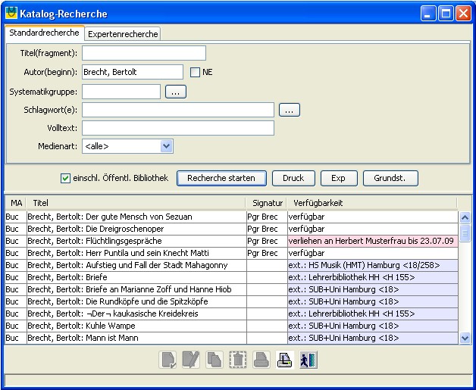This screenshot has width=476, height=390.
Task: Open Systematikgruppe browse '...' button
Action: point(175,92)
